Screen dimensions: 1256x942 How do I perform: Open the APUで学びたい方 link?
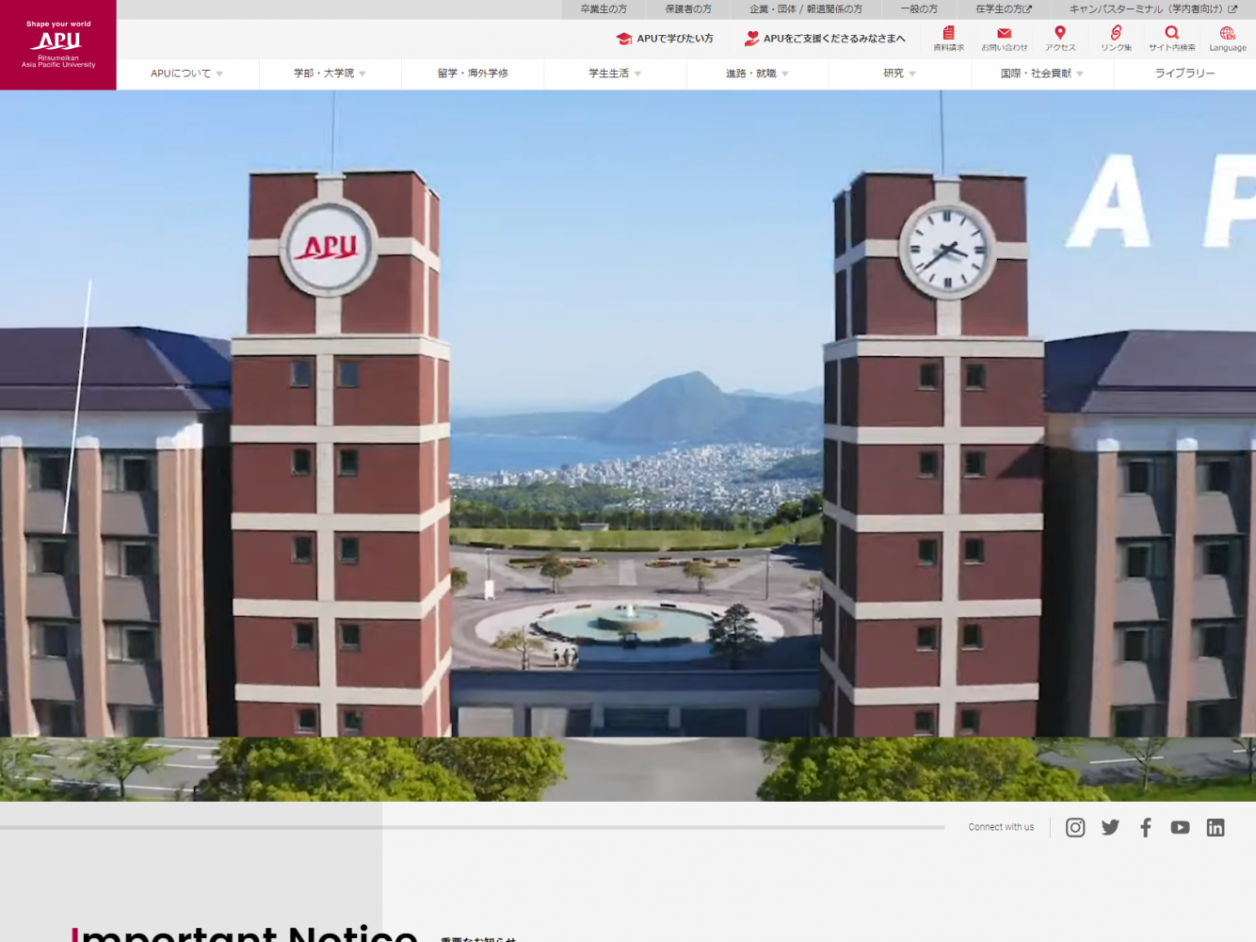click(x=665, y=39)
